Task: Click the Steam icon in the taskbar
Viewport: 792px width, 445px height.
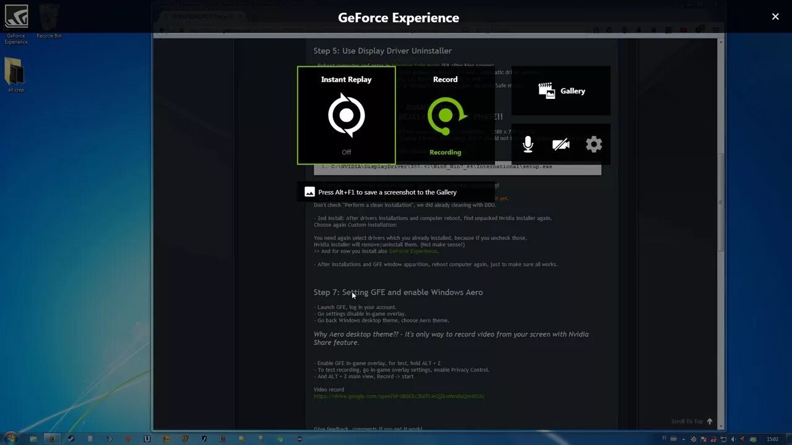Action: click(71, 439)
